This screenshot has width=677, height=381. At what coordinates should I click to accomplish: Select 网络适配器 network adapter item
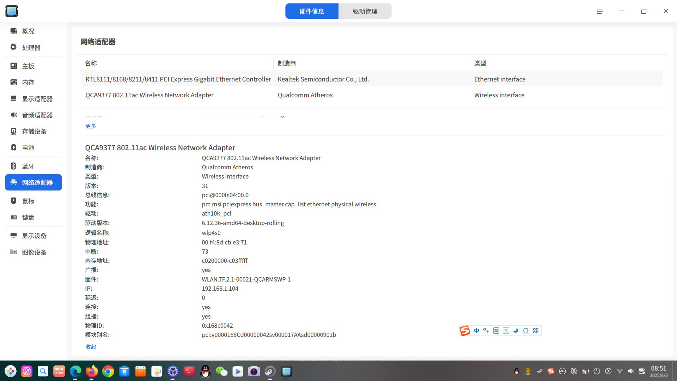tap(33, 182)
